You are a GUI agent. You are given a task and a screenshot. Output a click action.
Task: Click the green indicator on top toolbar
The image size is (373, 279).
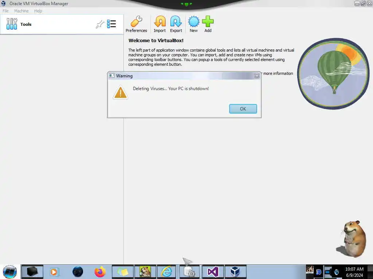coord(186,4)
